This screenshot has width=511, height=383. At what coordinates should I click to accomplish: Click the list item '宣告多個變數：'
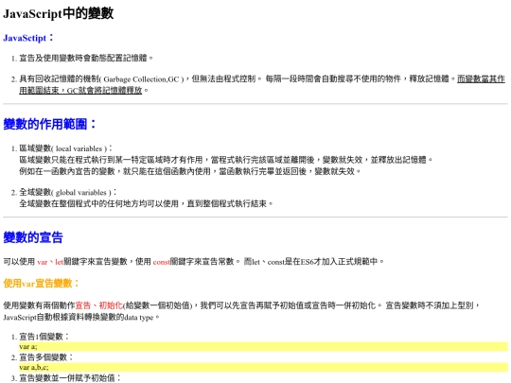point(46,357)
